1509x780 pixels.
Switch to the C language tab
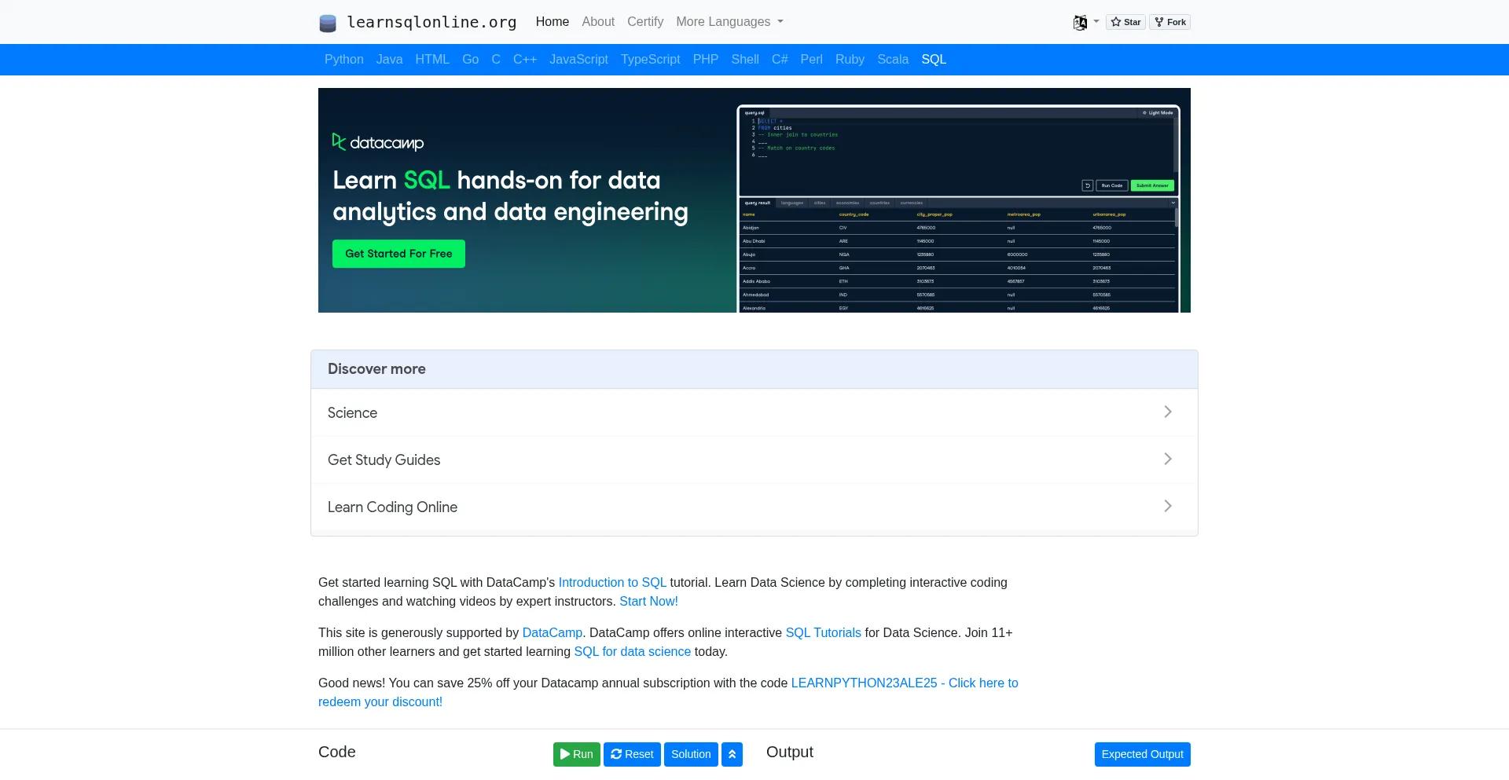point(496,60)
